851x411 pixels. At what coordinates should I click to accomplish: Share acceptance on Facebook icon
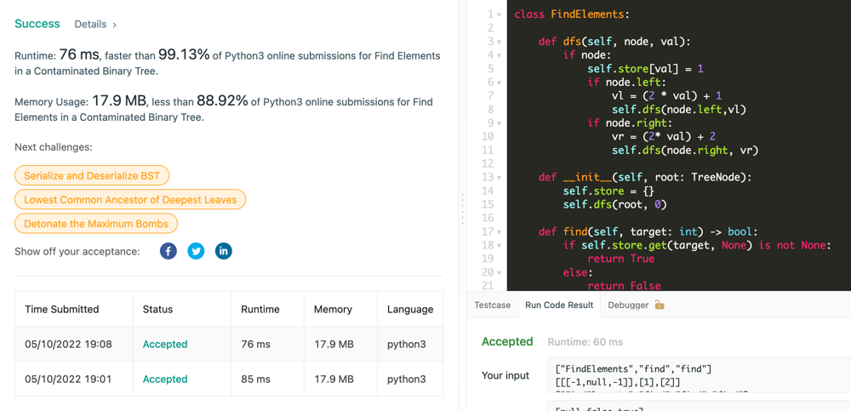click(x=168, y=251)
